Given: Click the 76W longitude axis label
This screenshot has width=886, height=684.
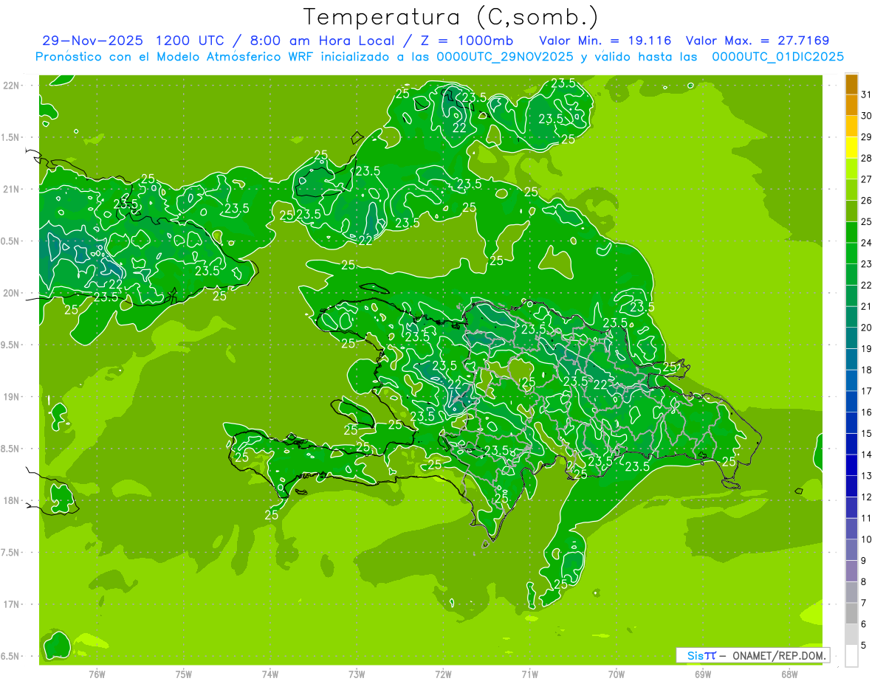Looking at the screenshot, I should click(x=97, y=674).
